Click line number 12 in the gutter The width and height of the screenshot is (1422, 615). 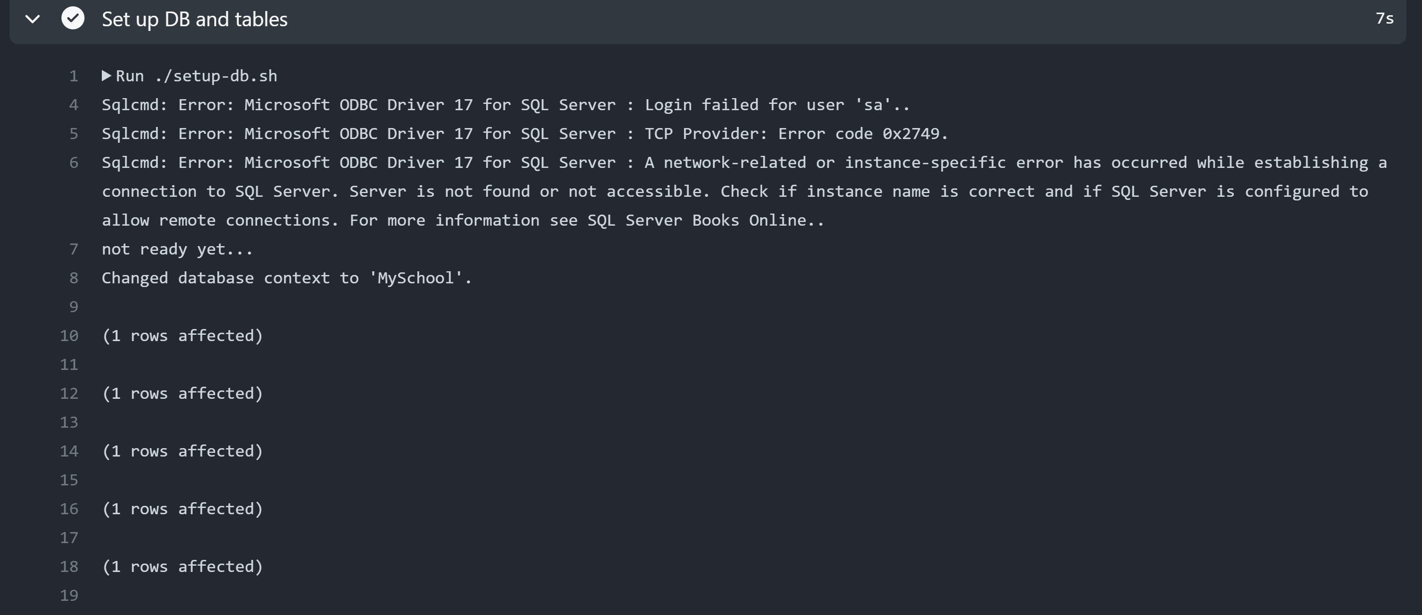[x=69, y=394]
